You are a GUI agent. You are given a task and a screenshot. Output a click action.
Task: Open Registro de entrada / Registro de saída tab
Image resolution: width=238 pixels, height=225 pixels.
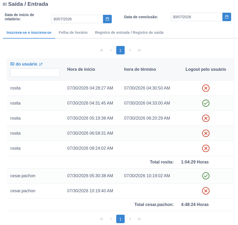[x=129, y=32]
